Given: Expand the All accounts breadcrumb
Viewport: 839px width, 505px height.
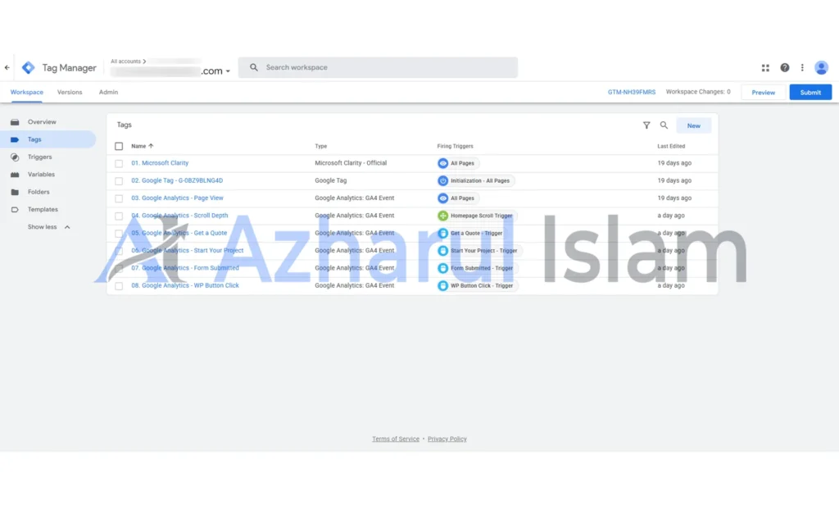Looking at the screenshot, I should click(x=129, y=61).
